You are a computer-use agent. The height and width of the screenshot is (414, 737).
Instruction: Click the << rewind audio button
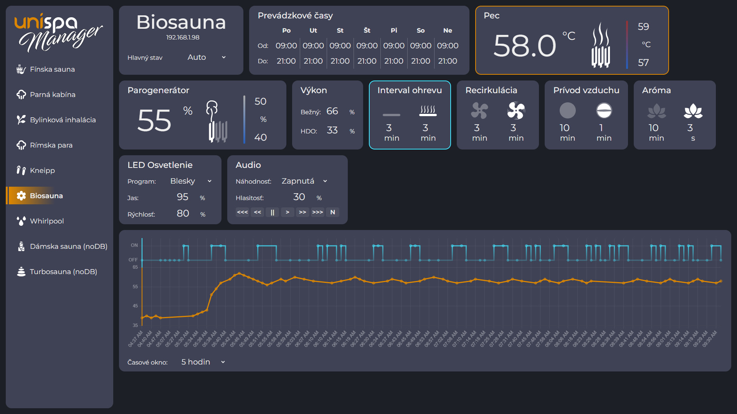257,212
